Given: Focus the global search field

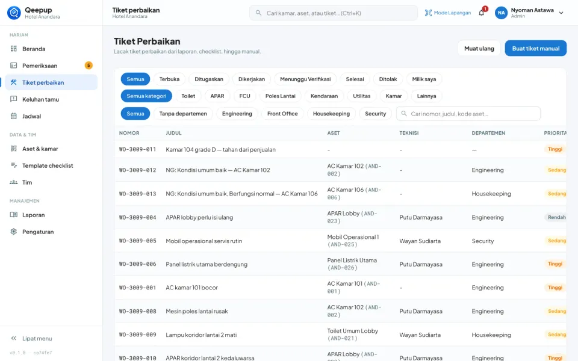Looking at the screenshot, I should [333, 13].
